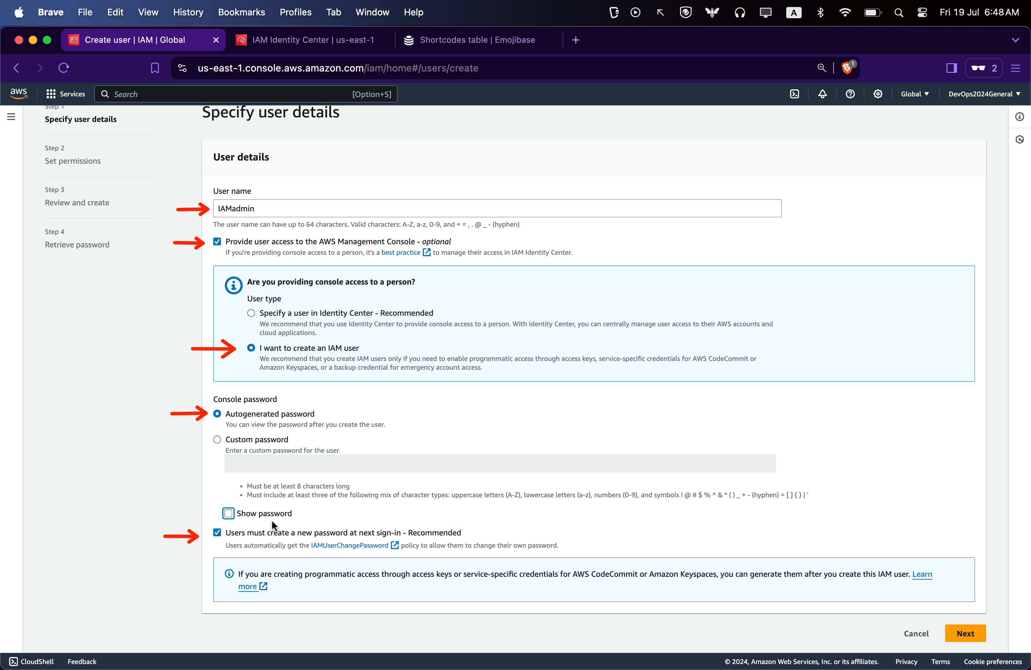Open AWS console settings gear
This screenshot has width=1031, height=670.
click(878, 94)
